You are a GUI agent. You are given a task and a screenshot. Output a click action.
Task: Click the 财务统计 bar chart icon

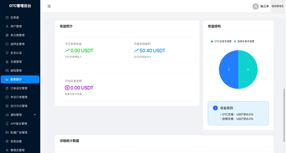[7, 79]
